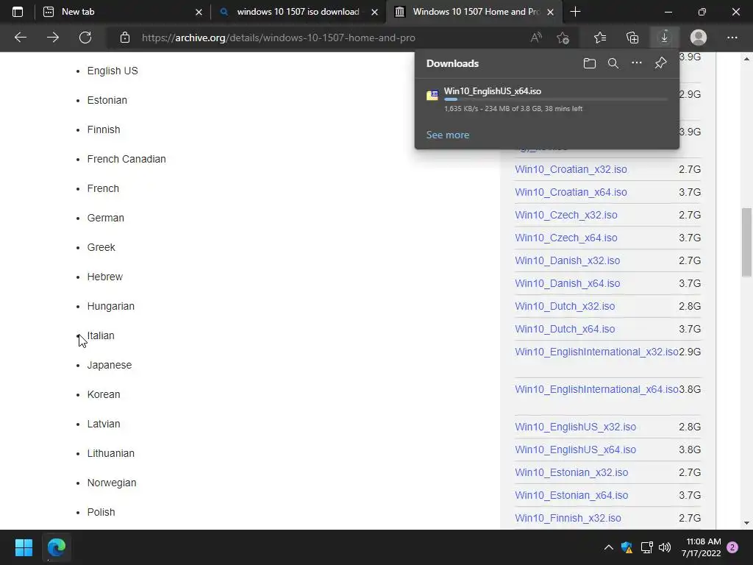This screenshot has height=565, width=753.
Task: Close the Windows 10 1507 Home and Pro tab
Action: pos(551,12)
